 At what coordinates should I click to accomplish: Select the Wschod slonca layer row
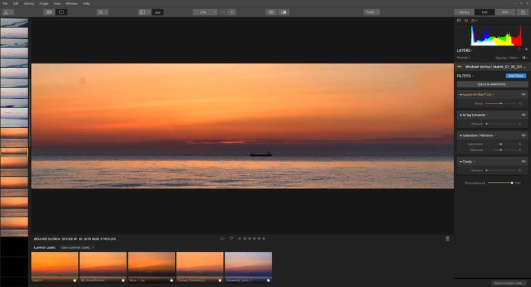[492, 67]
